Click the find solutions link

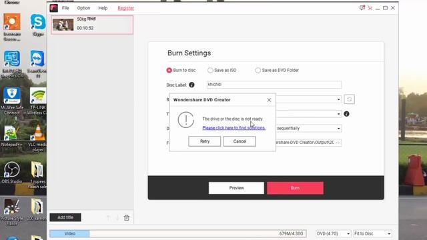pyautogui.click(x=234, y=128)
